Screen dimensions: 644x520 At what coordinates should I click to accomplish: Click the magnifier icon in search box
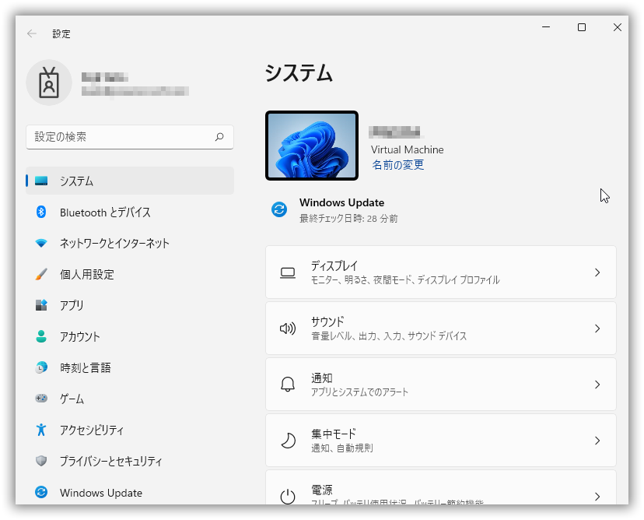(x=219, y=136)
